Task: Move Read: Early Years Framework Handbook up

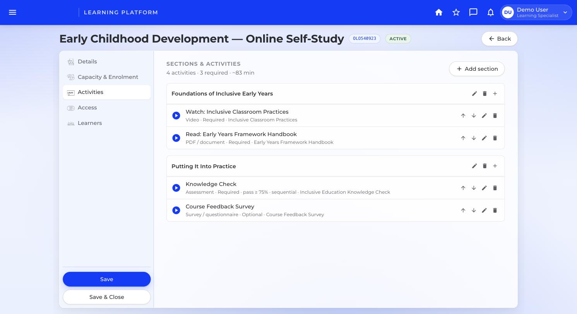Action: tap(463, 138)
